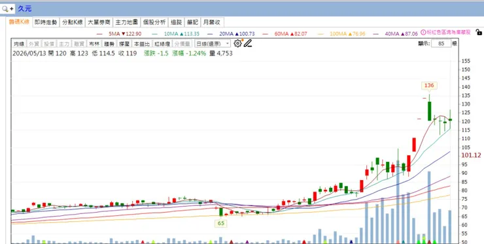
Task: Toggle the 紅綠燈 indicator button
Action: point(162,44)
